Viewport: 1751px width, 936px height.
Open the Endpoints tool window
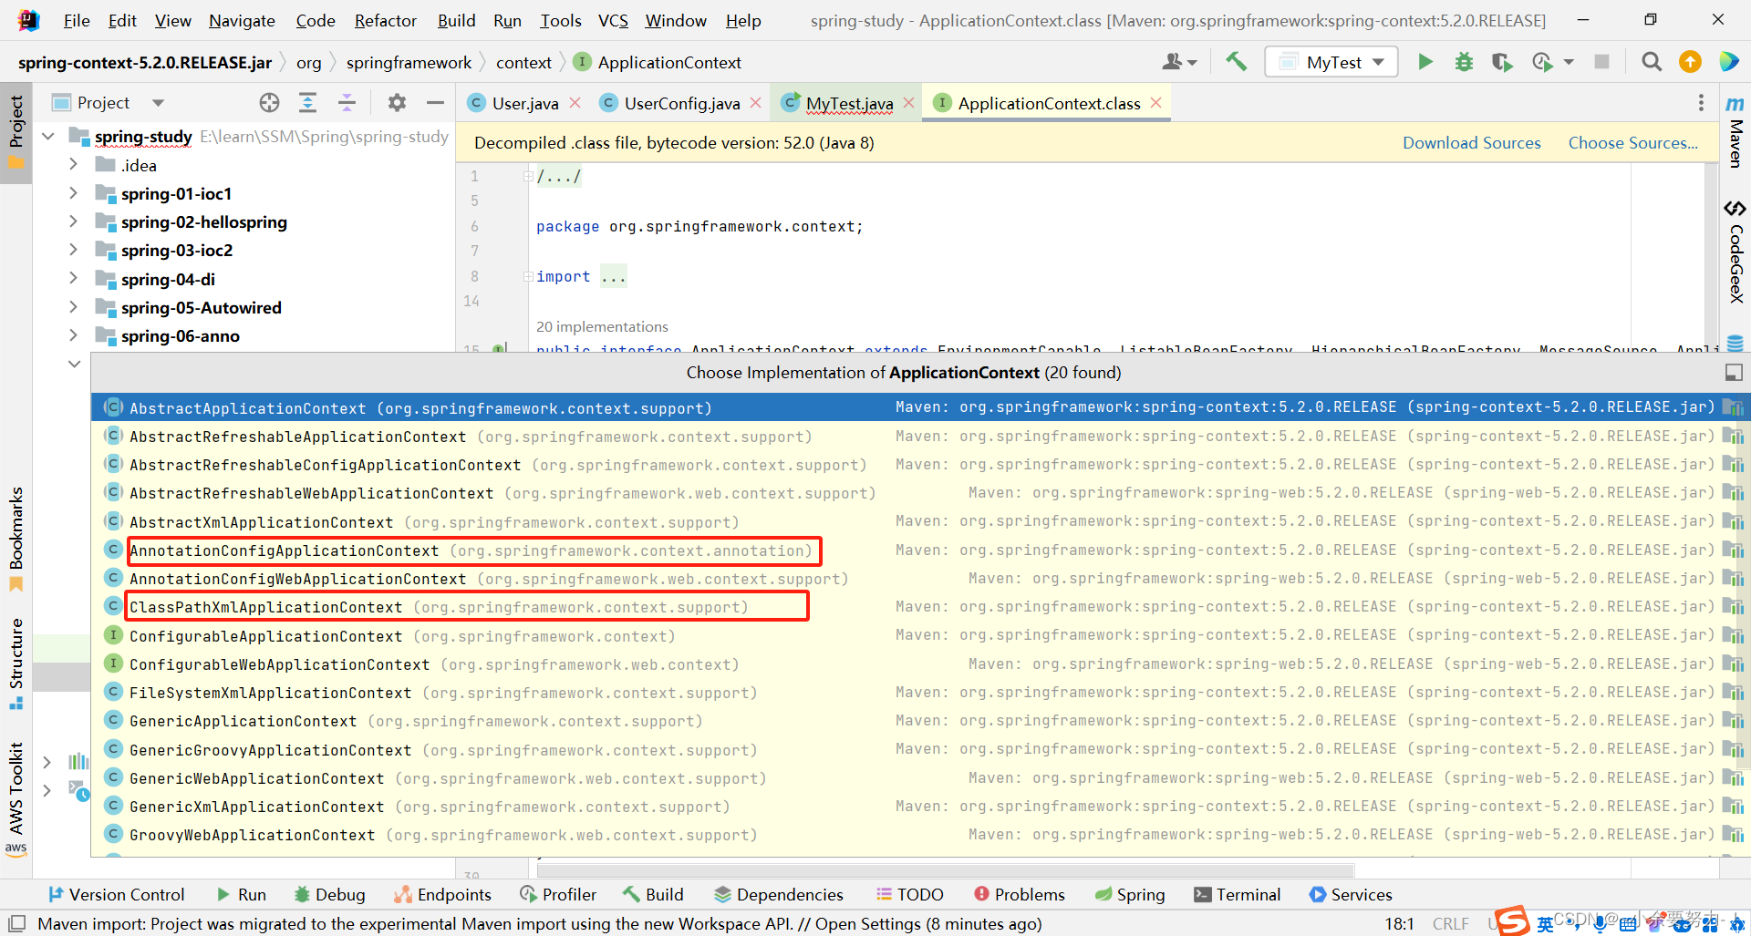pos(442,894)
